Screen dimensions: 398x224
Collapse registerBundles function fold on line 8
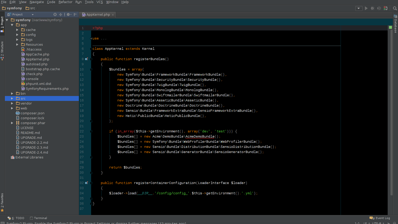click(91, 59)
